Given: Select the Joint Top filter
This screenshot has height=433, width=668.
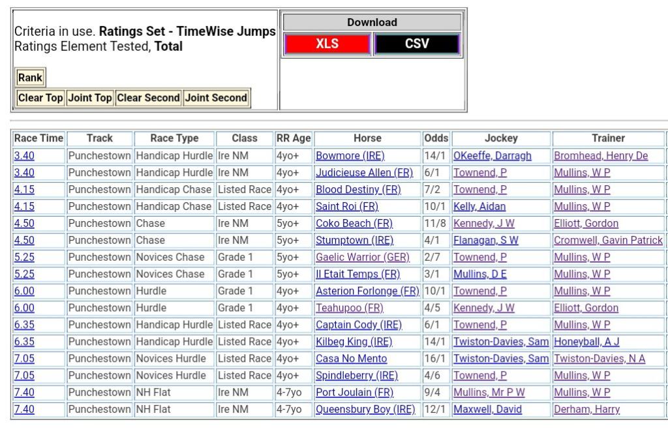Looking at the screenshot, I should pos(90,98).
